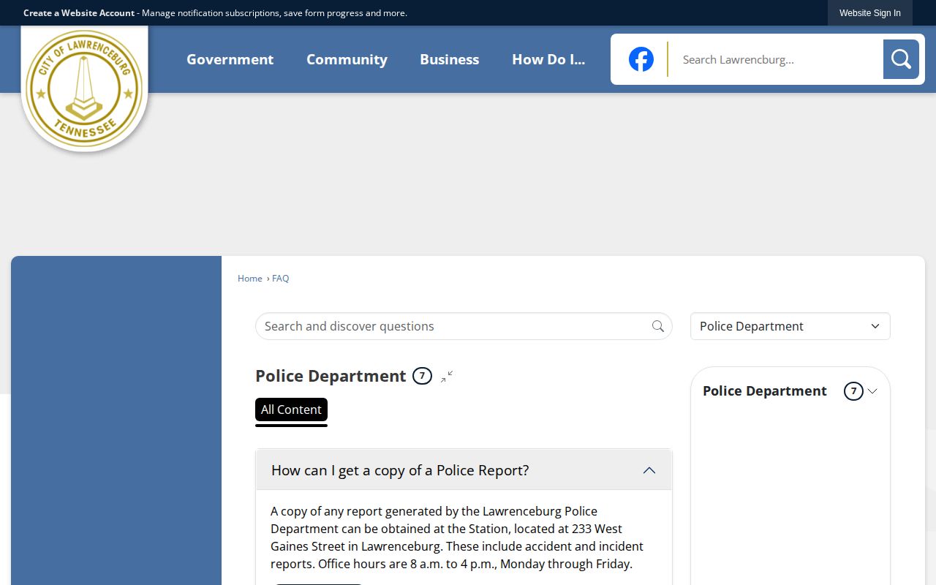Click the Police Department sidebar heading text
The height and width of the screenshot is (585, 936).
click(x=765, y=391)
